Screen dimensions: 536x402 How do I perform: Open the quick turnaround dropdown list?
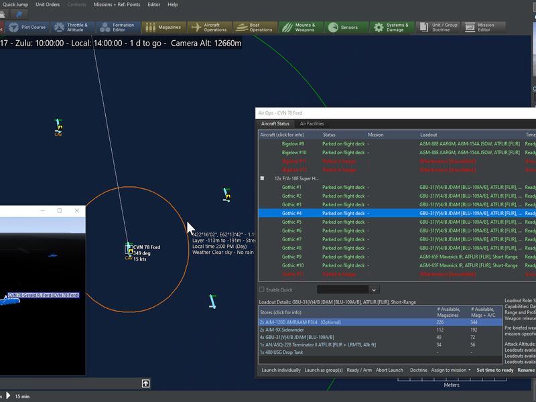click(x=374, y=290)
